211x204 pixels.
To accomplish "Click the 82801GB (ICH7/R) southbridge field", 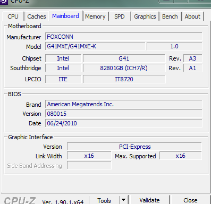I will pyautogui.click(x=124, y=68).
